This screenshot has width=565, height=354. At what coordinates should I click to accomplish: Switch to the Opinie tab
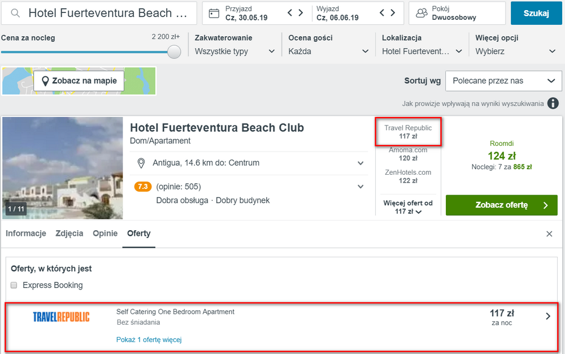point(105,233)
